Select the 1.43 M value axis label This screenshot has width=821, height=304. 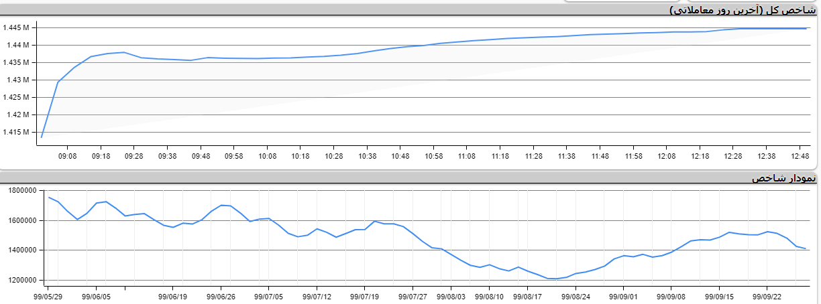point(17,80)
